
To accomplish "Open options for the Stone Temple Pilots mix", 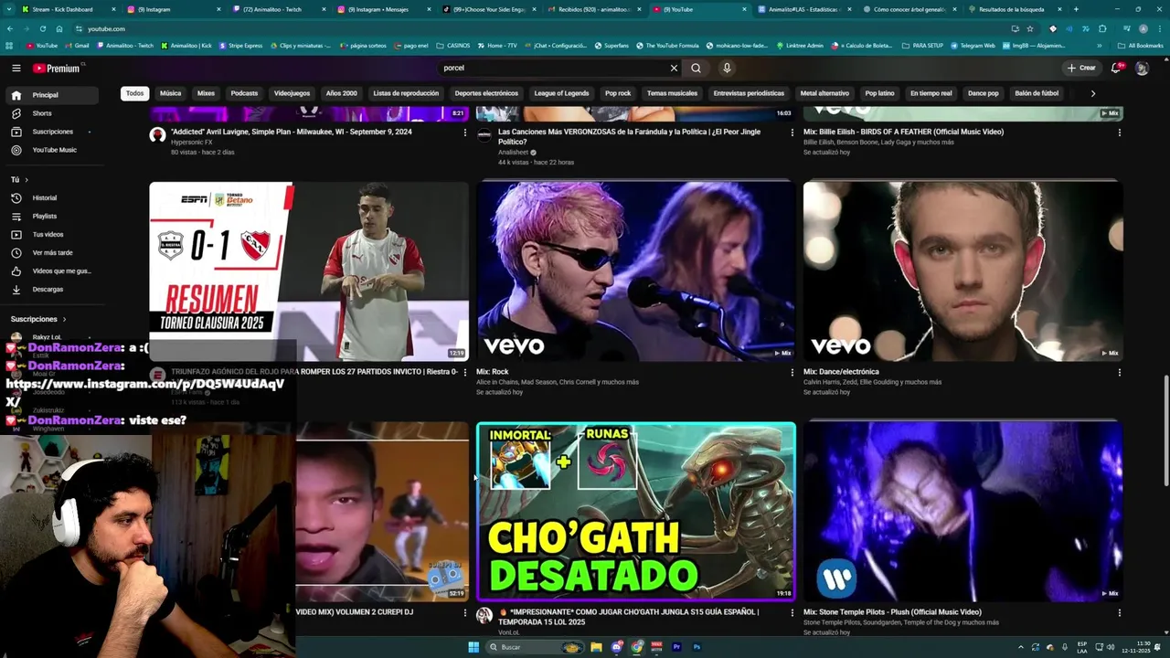I will coord(1119,613).
